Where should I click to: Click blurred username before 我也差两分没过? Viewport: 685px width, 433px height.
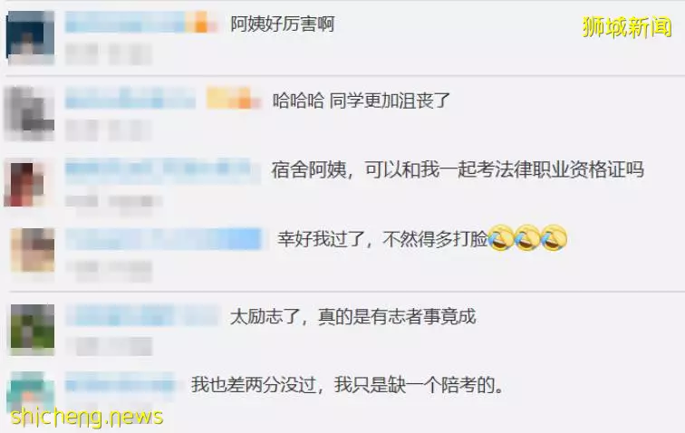pyautogui.click(x=121, y=384)
